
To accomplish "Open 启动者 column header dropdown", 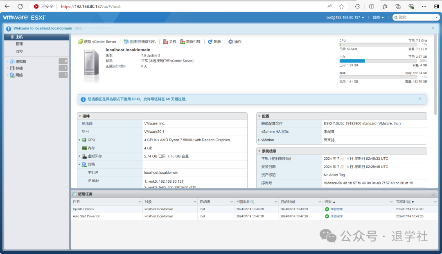I will click(x=231, y=202).
